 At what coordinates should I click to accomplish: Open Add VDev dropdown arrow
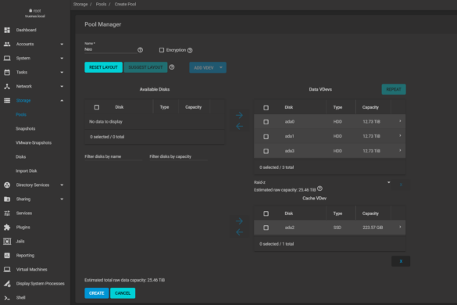click(x=221, y=67)
